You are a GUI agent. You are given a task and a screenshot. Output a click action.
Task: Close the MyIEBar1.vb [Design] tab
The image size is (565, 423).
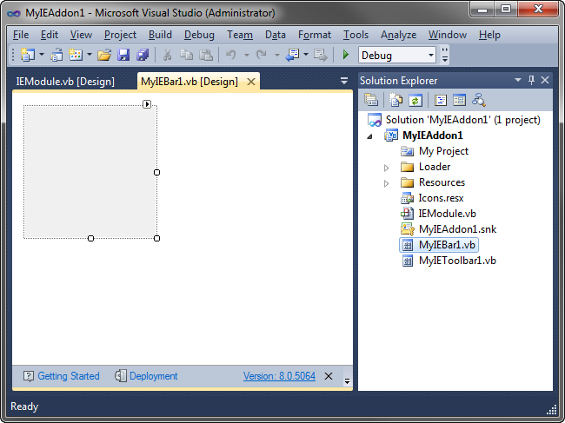[251, 82]
